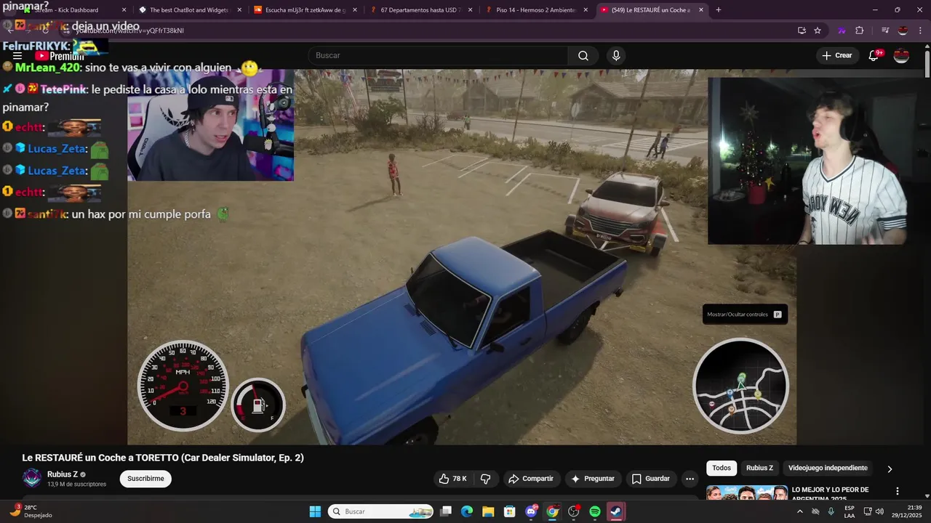Click the video title Le RESTAURÉ un Coche a TORETTO
The image size is (931, 523).
click(163, 458)
